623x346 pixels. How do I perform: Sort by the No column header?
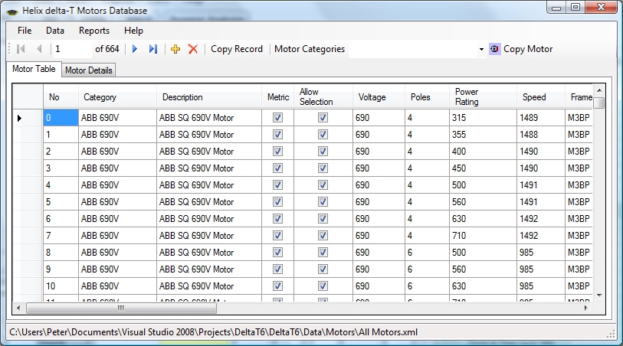(x=61, y=96)
